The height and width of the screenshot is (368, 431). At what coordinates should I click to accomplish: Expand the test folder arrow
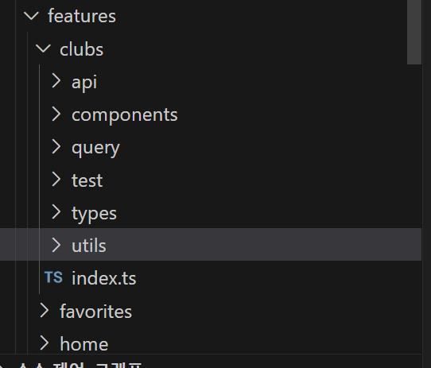click(56, 180)
